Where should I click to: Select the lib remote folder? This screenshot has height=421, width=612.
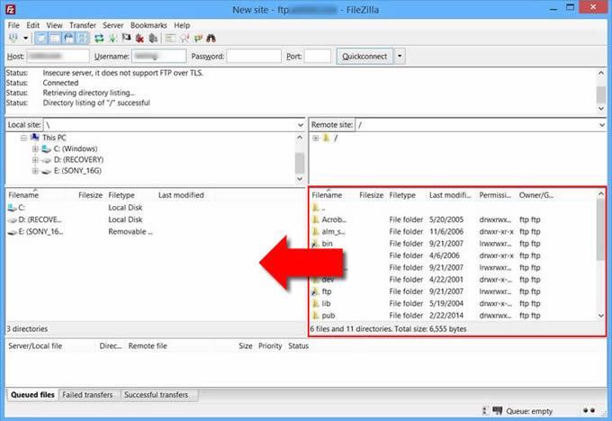(321, 303)
